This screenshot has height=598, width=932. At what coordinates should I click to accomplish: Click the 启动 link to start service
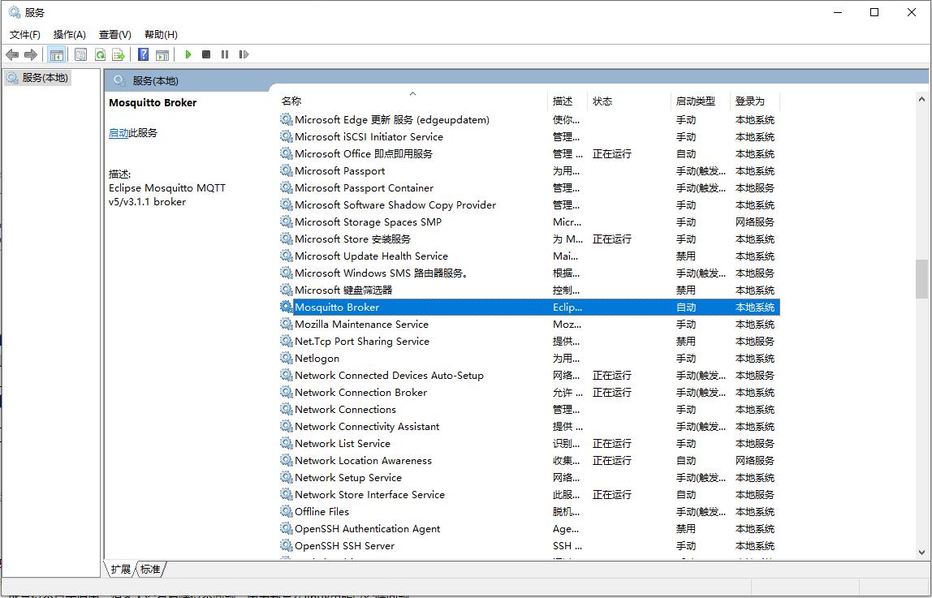[x=119, y=133]
